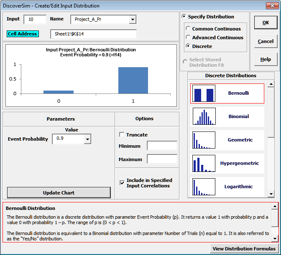Image resolution: width=281 pixels, height=255 pixels.
Task: Enable the Truncate checkbox
Action: [122, 135]
